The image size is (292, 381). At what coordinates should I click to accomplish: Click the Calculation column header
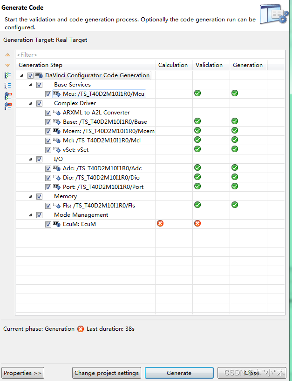pyautogui.click(x=174, y=65)
